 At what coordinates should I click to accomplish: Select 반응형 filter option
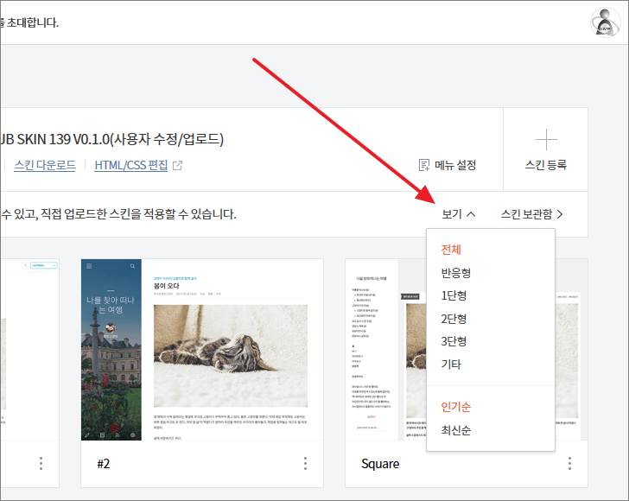[455, 273]
